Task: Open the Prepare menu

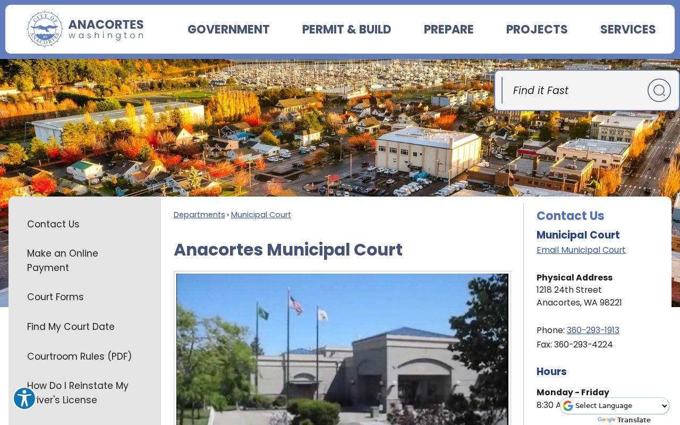Action: (448, 30)
